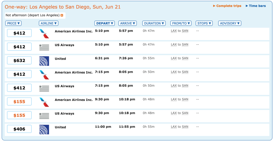This screenshot has height=141, width=273.
Task: Expand the ADVISORY dropdown
Action: 230,23
